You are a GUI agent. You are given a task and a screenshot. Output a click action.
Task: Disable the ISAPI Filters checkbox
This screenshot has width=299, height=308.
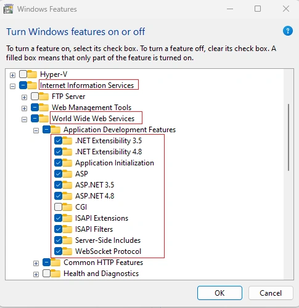58,229
